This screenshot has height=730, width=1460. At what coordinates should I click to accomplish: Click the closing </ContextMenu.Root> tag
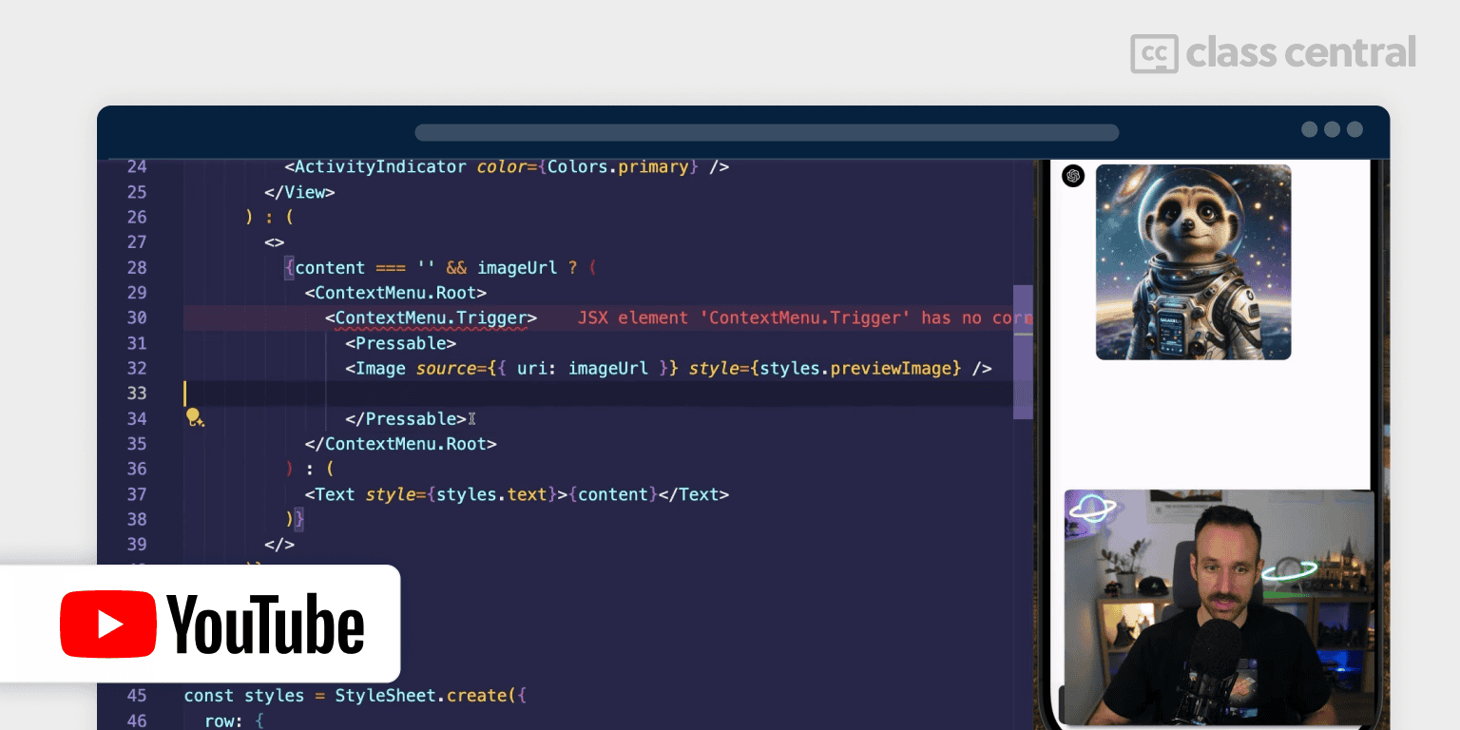point(400,444)
